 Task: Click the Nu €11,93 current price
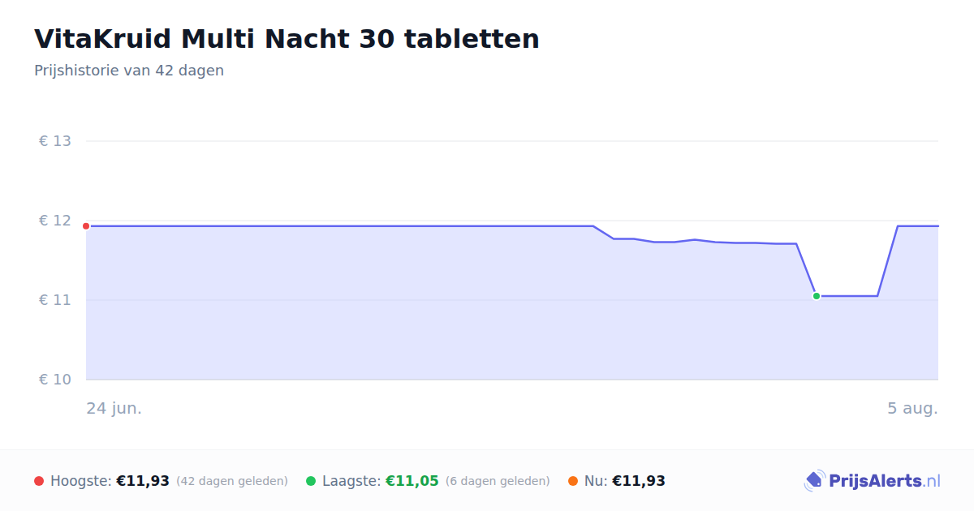[638, 481]
